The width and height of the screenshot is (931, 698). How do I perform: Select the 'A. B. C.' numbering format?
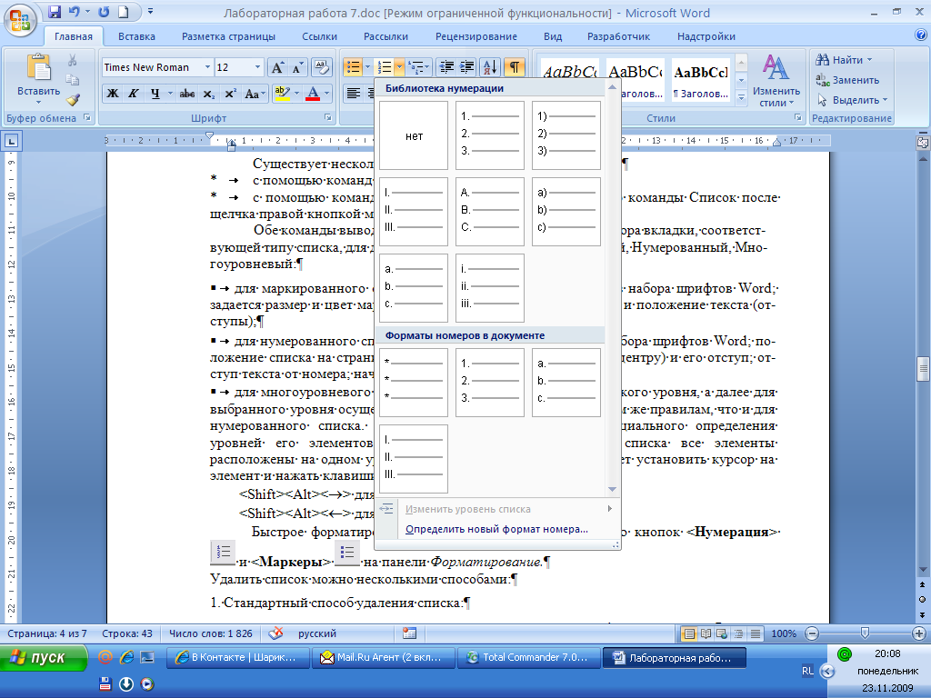pyautogui.click(x=490, y=211)
